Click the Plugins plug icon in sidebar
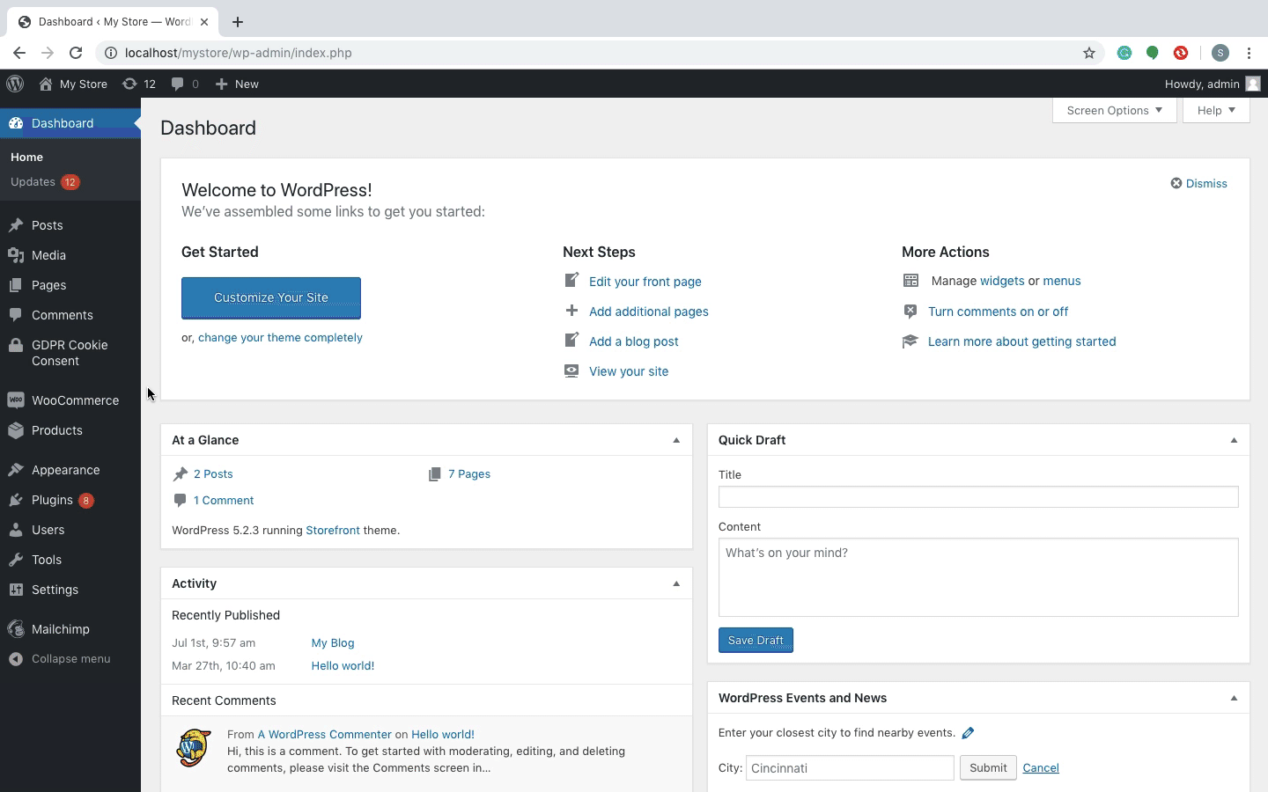Viewport: 1268px width, 792px height. coord(16,500)
